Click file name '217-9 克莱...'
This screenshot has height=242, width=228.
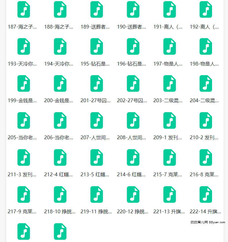[x=22, y=212]
